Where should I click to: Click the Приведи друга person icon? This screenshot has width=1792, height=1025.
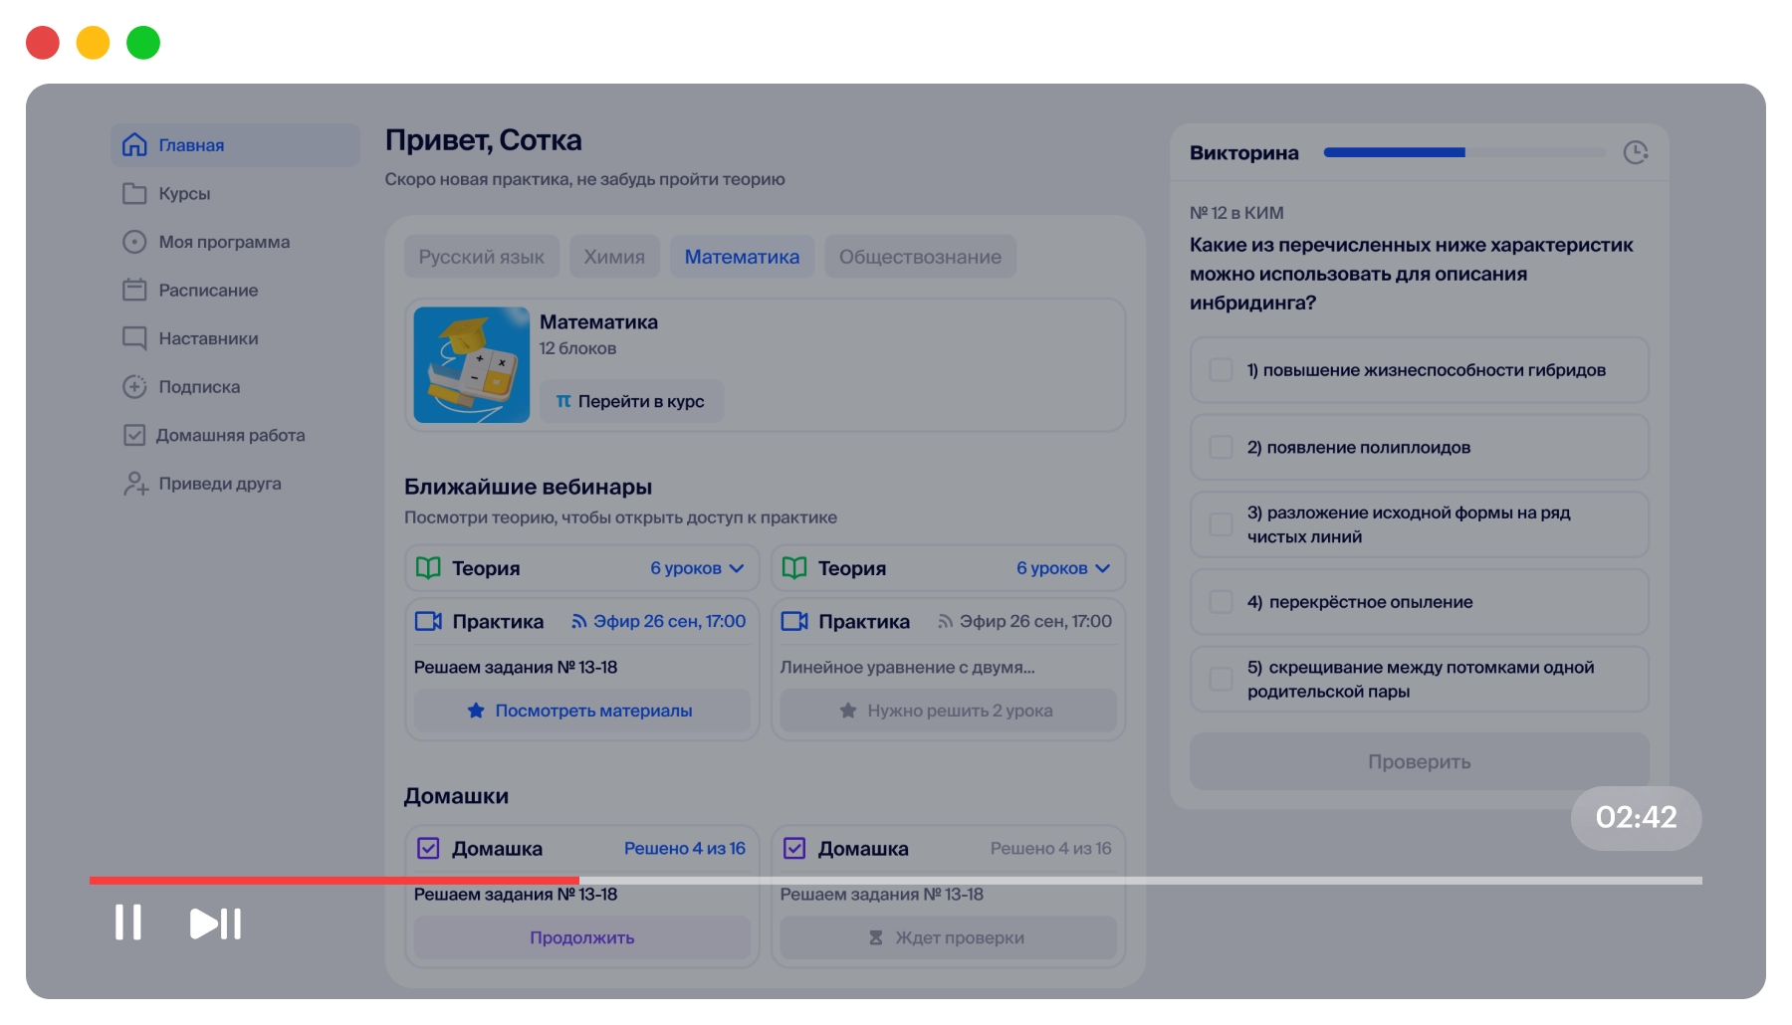click(x=135, y=484)
